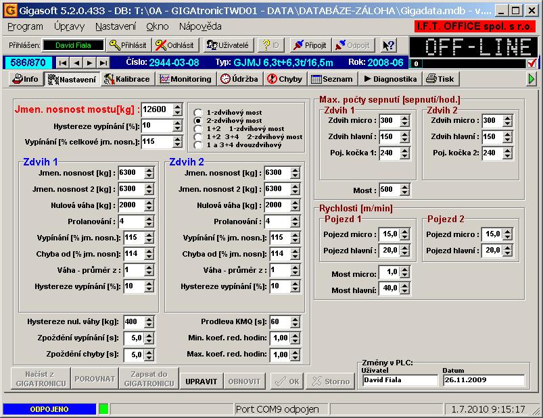
Task: Jump to last record navigation arrow
Action: 103,63
